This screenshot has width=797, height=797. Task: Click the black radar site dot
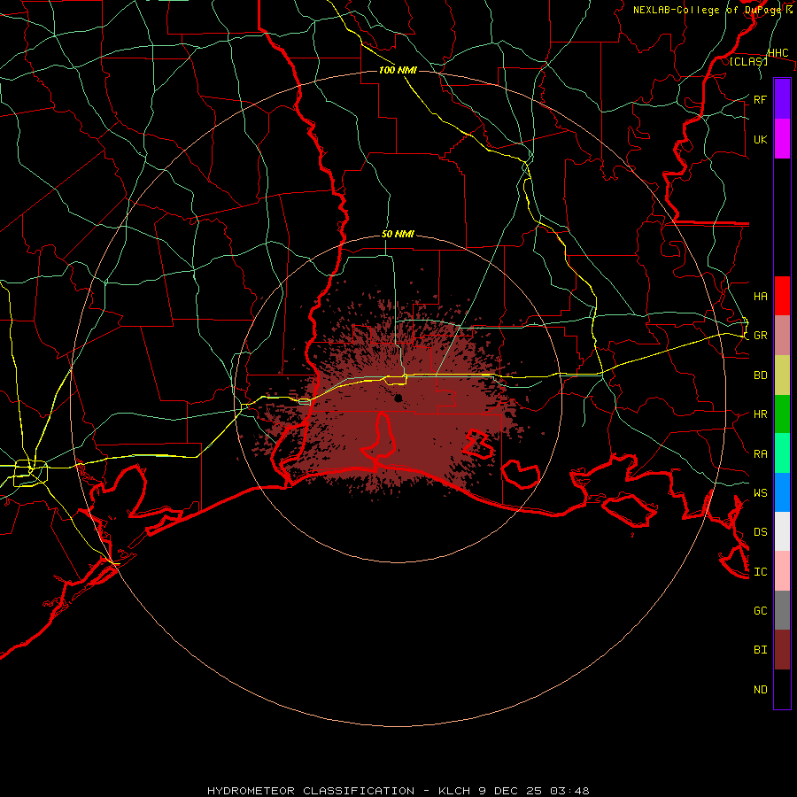[398, 398]
